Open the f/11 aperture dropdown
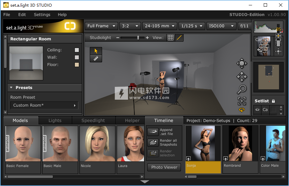This screenshot has width=289, height=186. coord(244,26)
